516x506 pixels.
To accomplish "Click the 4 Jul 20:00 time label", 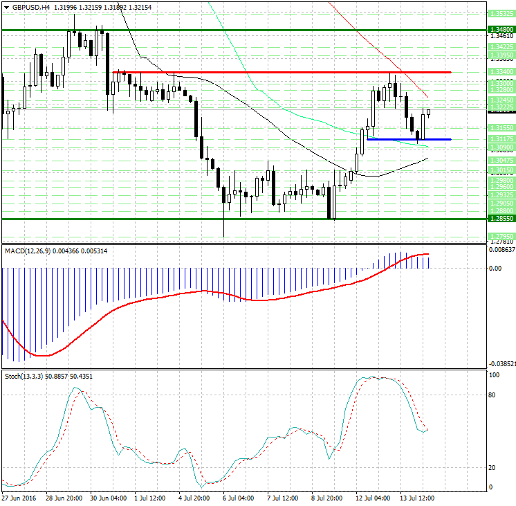I will click(x=194, y=498).
